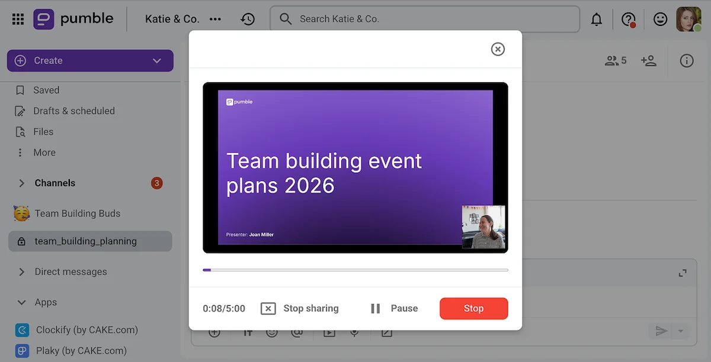711x362 pixels.
Task: Click the search magnifier icon
Action: [x=286, y=19]
